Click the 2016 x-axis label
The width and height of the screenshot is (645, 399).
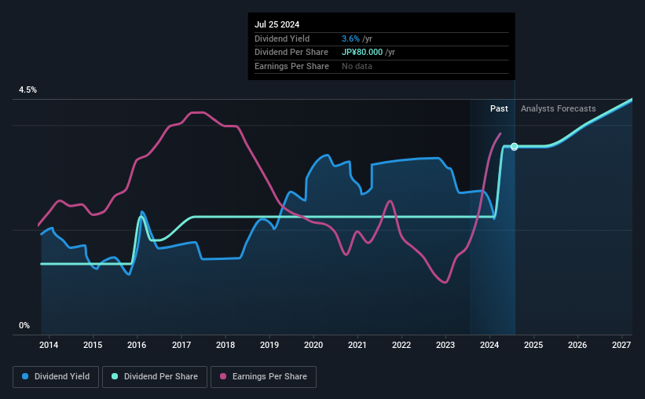[x=137, y=345]
